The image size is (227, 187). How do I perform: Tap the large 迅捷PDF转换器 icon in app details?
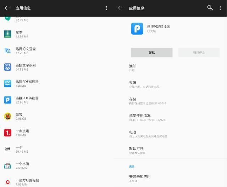click(x=137, y=29)
